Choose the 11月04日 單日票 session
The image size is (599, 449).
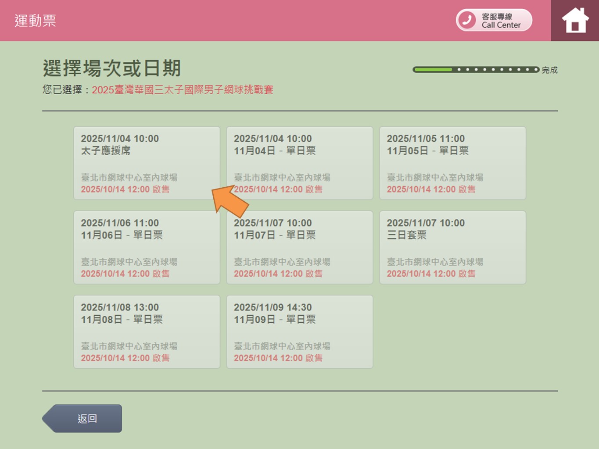pyautogui.click(x=299, y=163)
